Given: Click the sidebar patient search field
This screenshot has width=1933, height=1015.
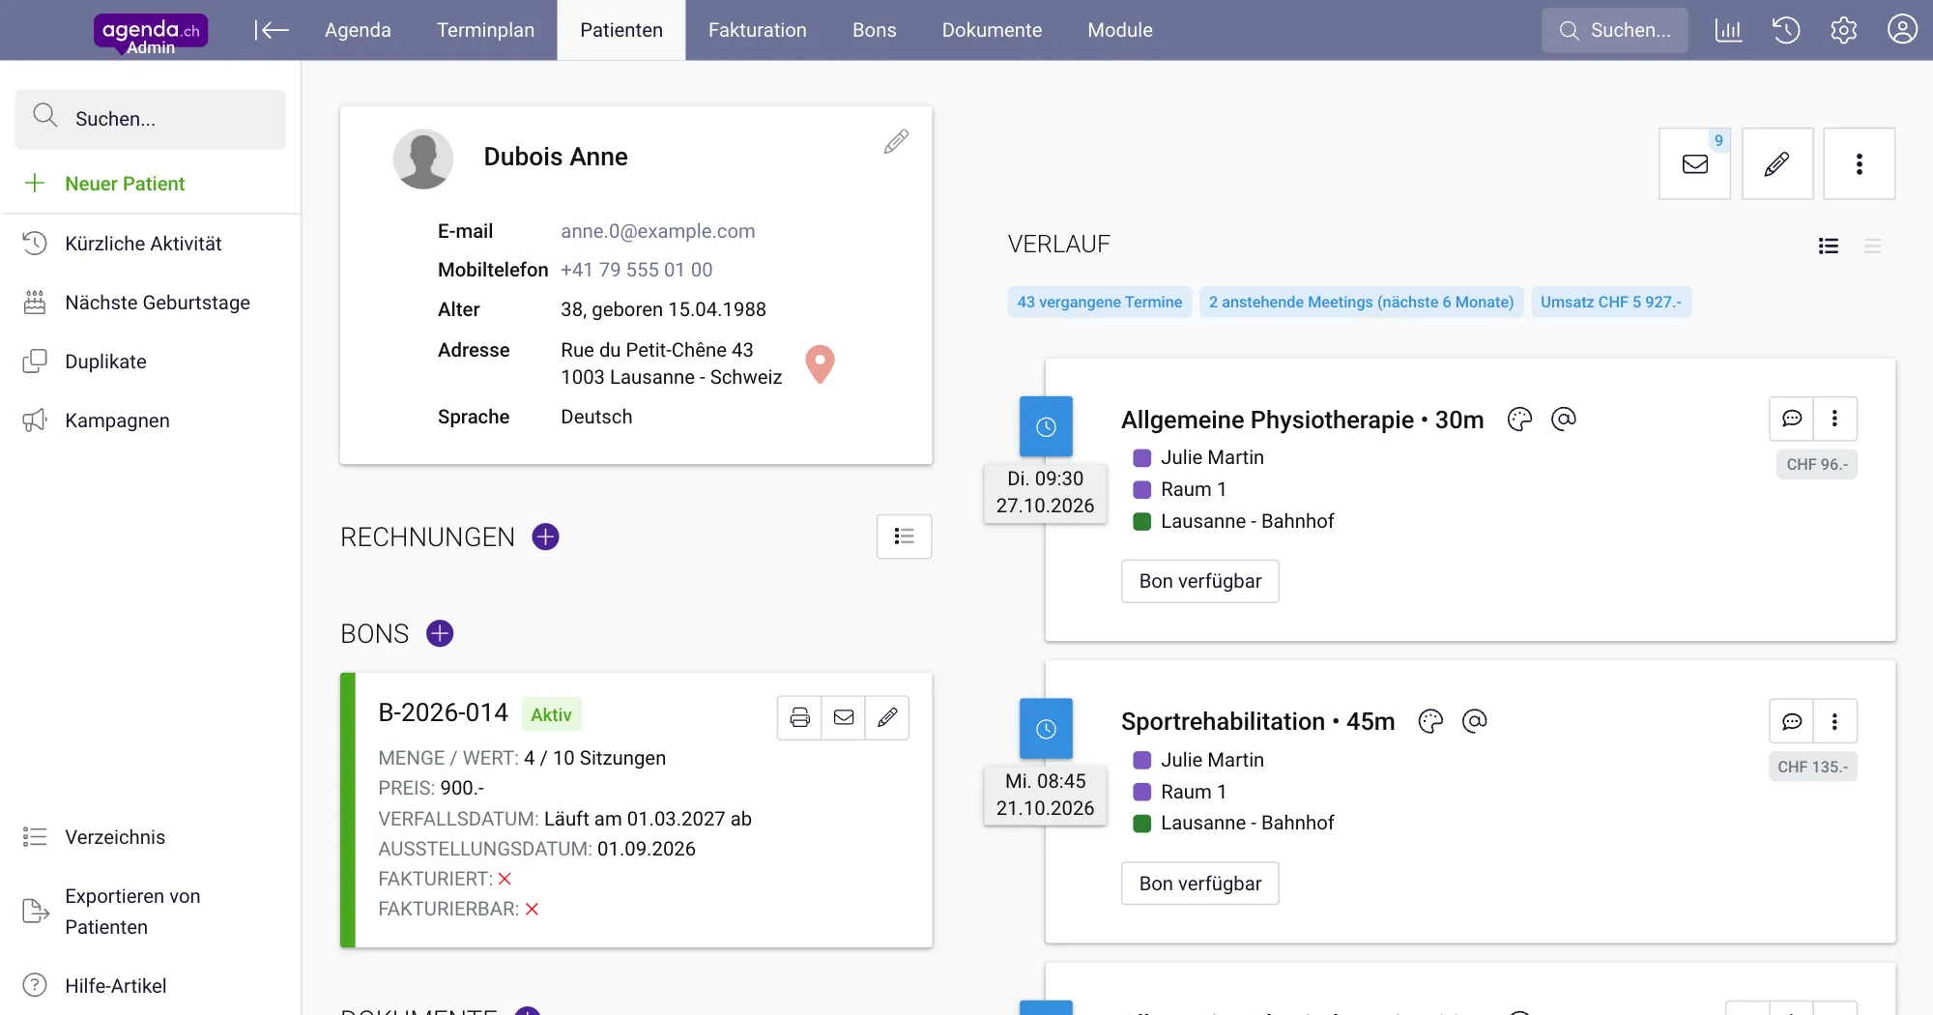Looking at the screenshot, I should coord(151,119).
